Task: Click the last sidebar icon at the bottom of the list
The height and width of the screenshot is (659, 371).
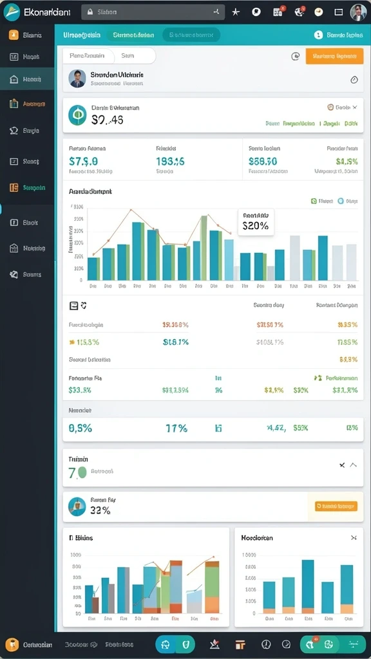Action: coord(14,274)
